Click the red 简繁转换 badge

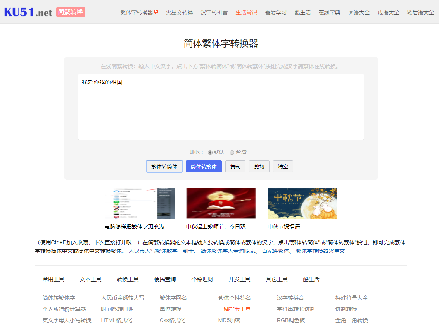tap(71, 12)
